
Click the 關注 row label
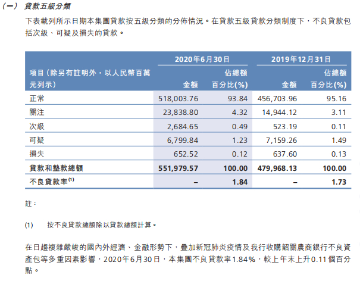[37, 113]
